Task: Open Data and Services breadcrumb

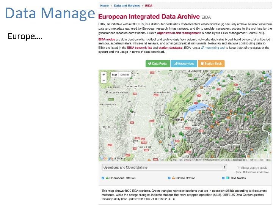Action: [x=127, y=6]
